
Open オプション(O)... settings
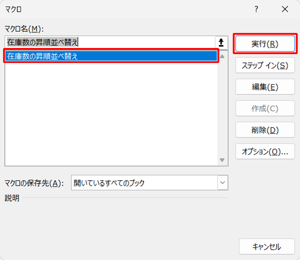(265, 151)
